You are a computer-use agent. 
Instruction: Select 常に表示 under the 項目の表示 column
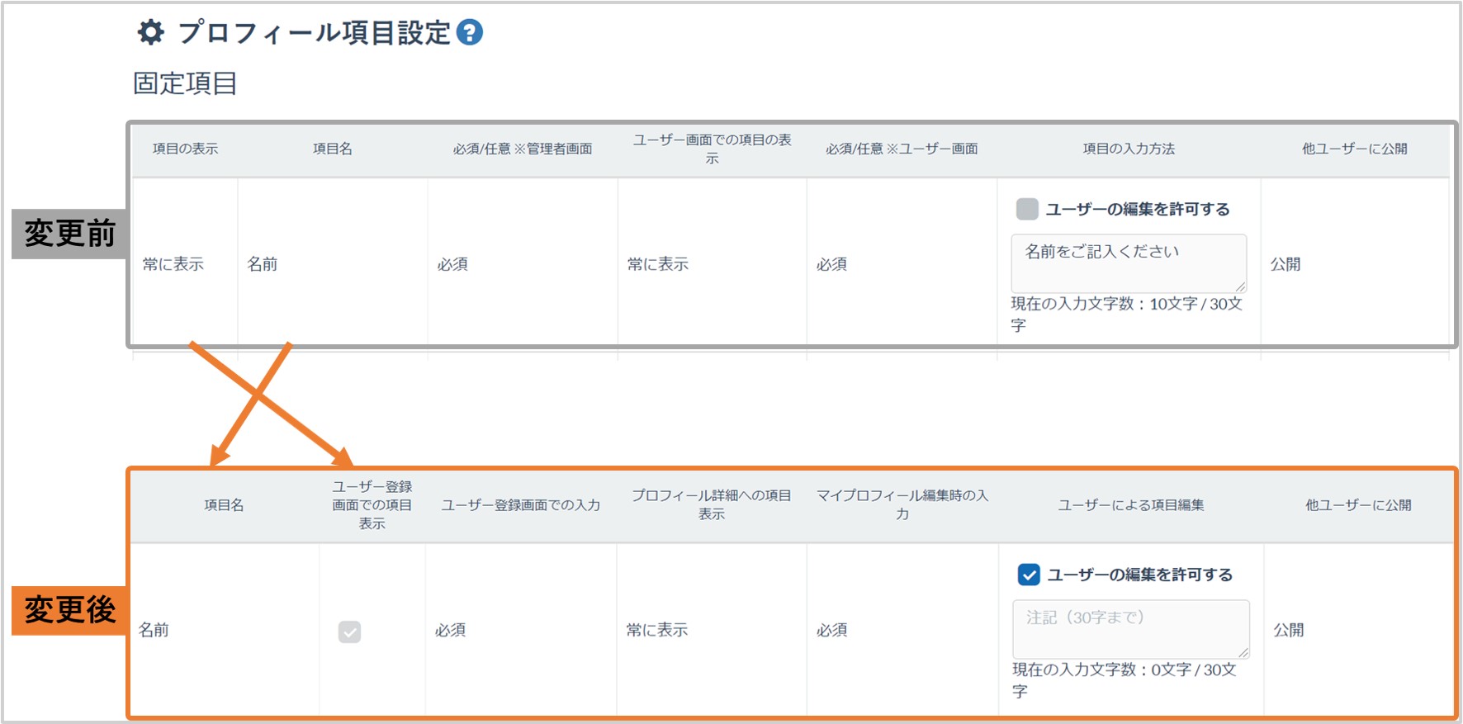coord(173,264)
